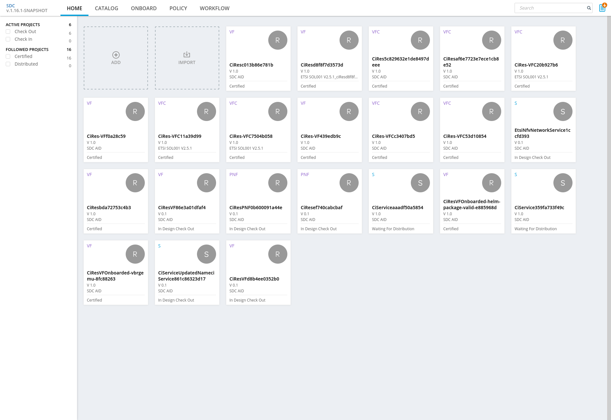Click the ADD plus circle icon
Image resolution: width=611 pixels, height=420 pixels.
116,55
